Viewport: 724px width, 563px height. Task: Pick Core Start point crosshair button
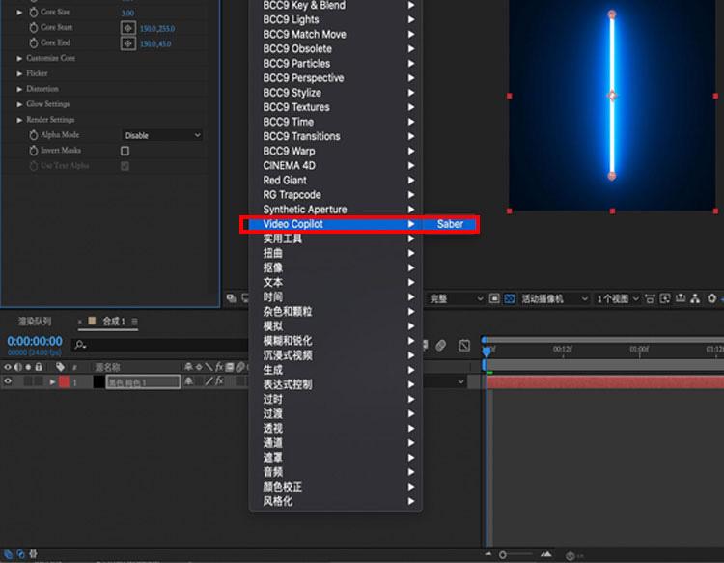(128, 28)
